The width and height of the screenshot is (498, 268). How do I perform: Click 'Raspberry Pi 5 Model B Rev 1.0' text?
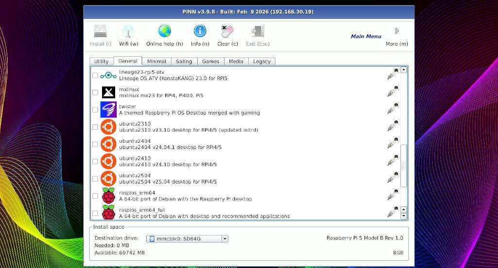click(x=364, y=238)
